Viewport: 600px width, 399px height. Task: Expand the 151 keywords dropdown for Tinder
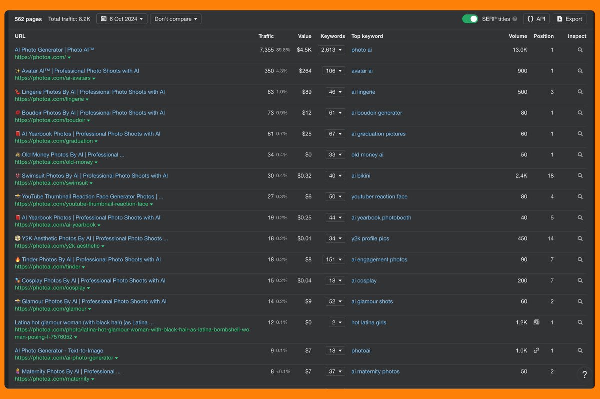coord(334,260)
